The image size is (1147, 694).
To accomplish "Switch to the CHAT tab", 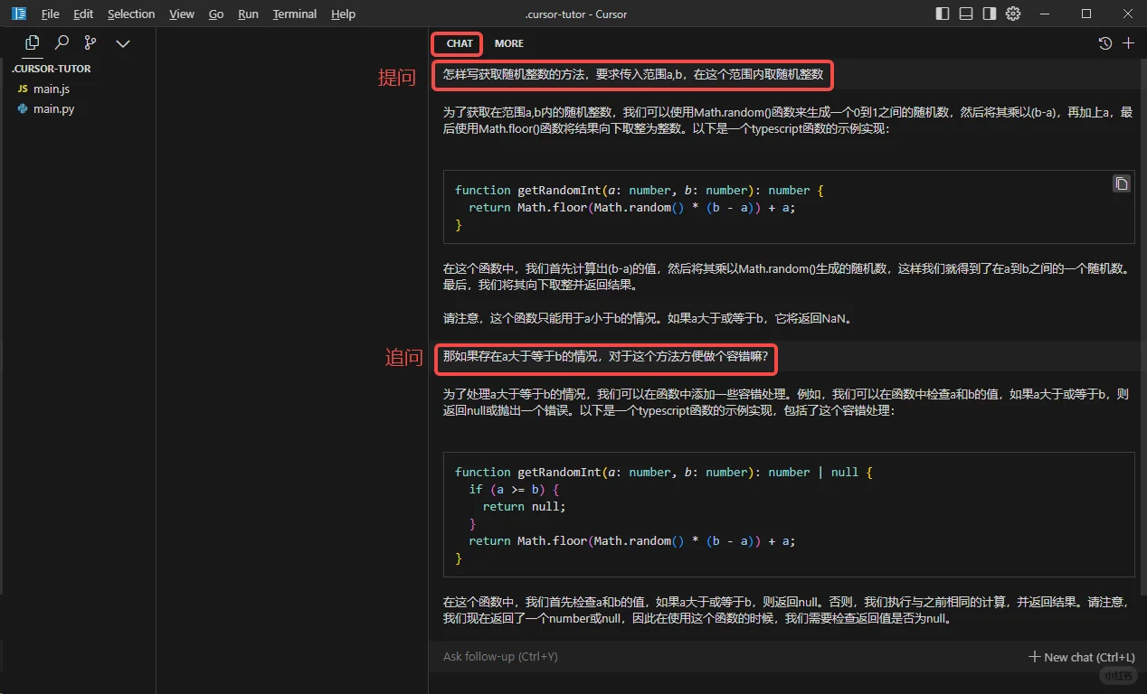I will coord(457,42).
